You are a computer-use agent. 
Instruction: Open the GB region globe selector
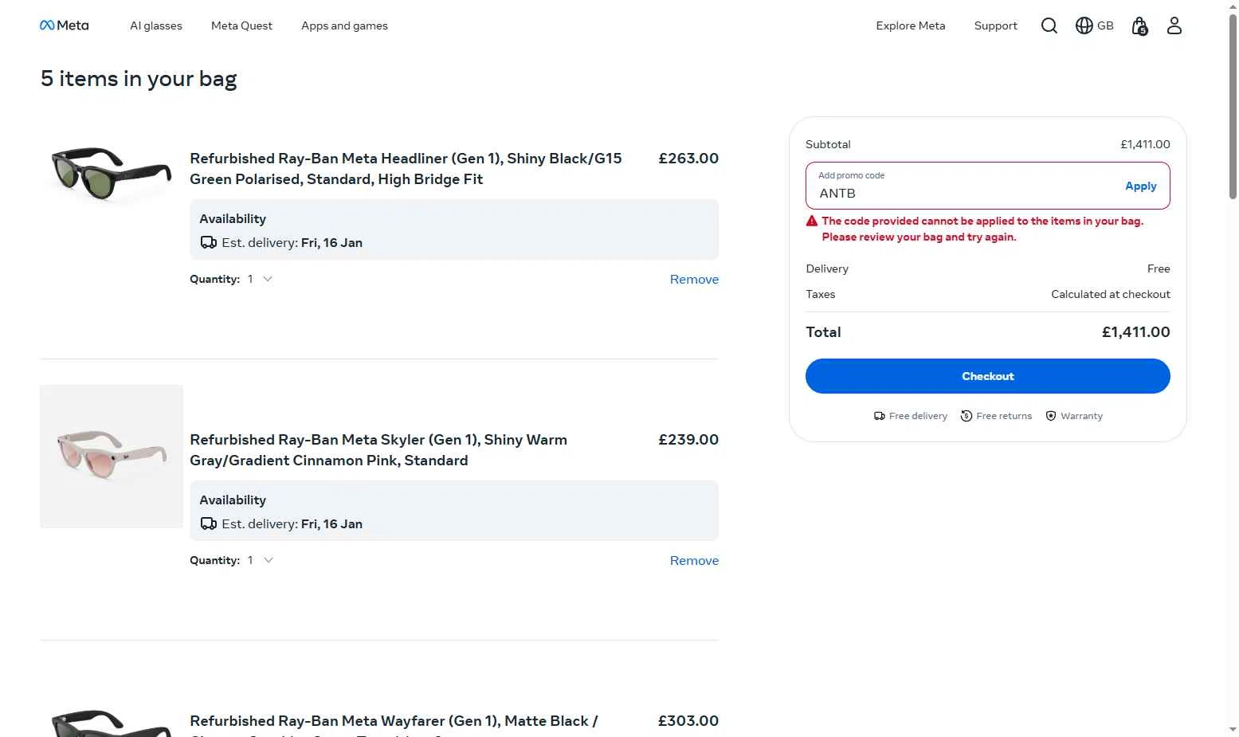(1094, 25)
